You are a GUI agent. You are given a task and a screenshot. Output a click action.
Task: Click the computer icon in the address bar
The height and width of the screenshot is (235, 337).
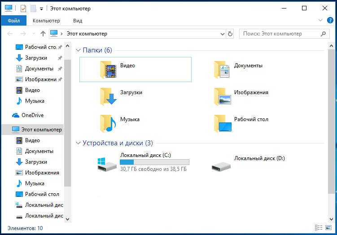(54, 34)
